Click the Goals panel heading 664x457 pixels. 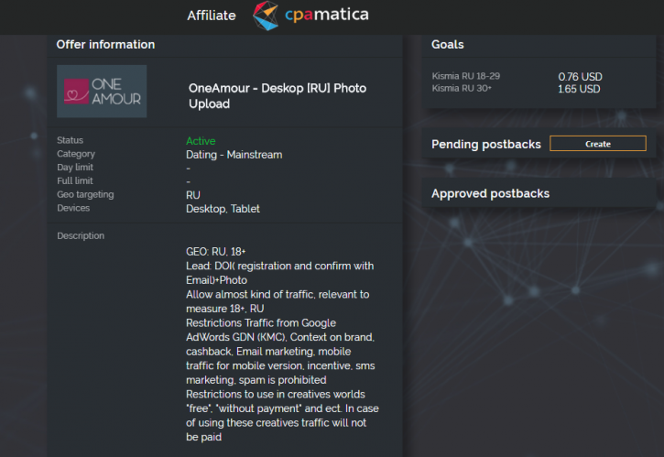click(x=448, y=45)
